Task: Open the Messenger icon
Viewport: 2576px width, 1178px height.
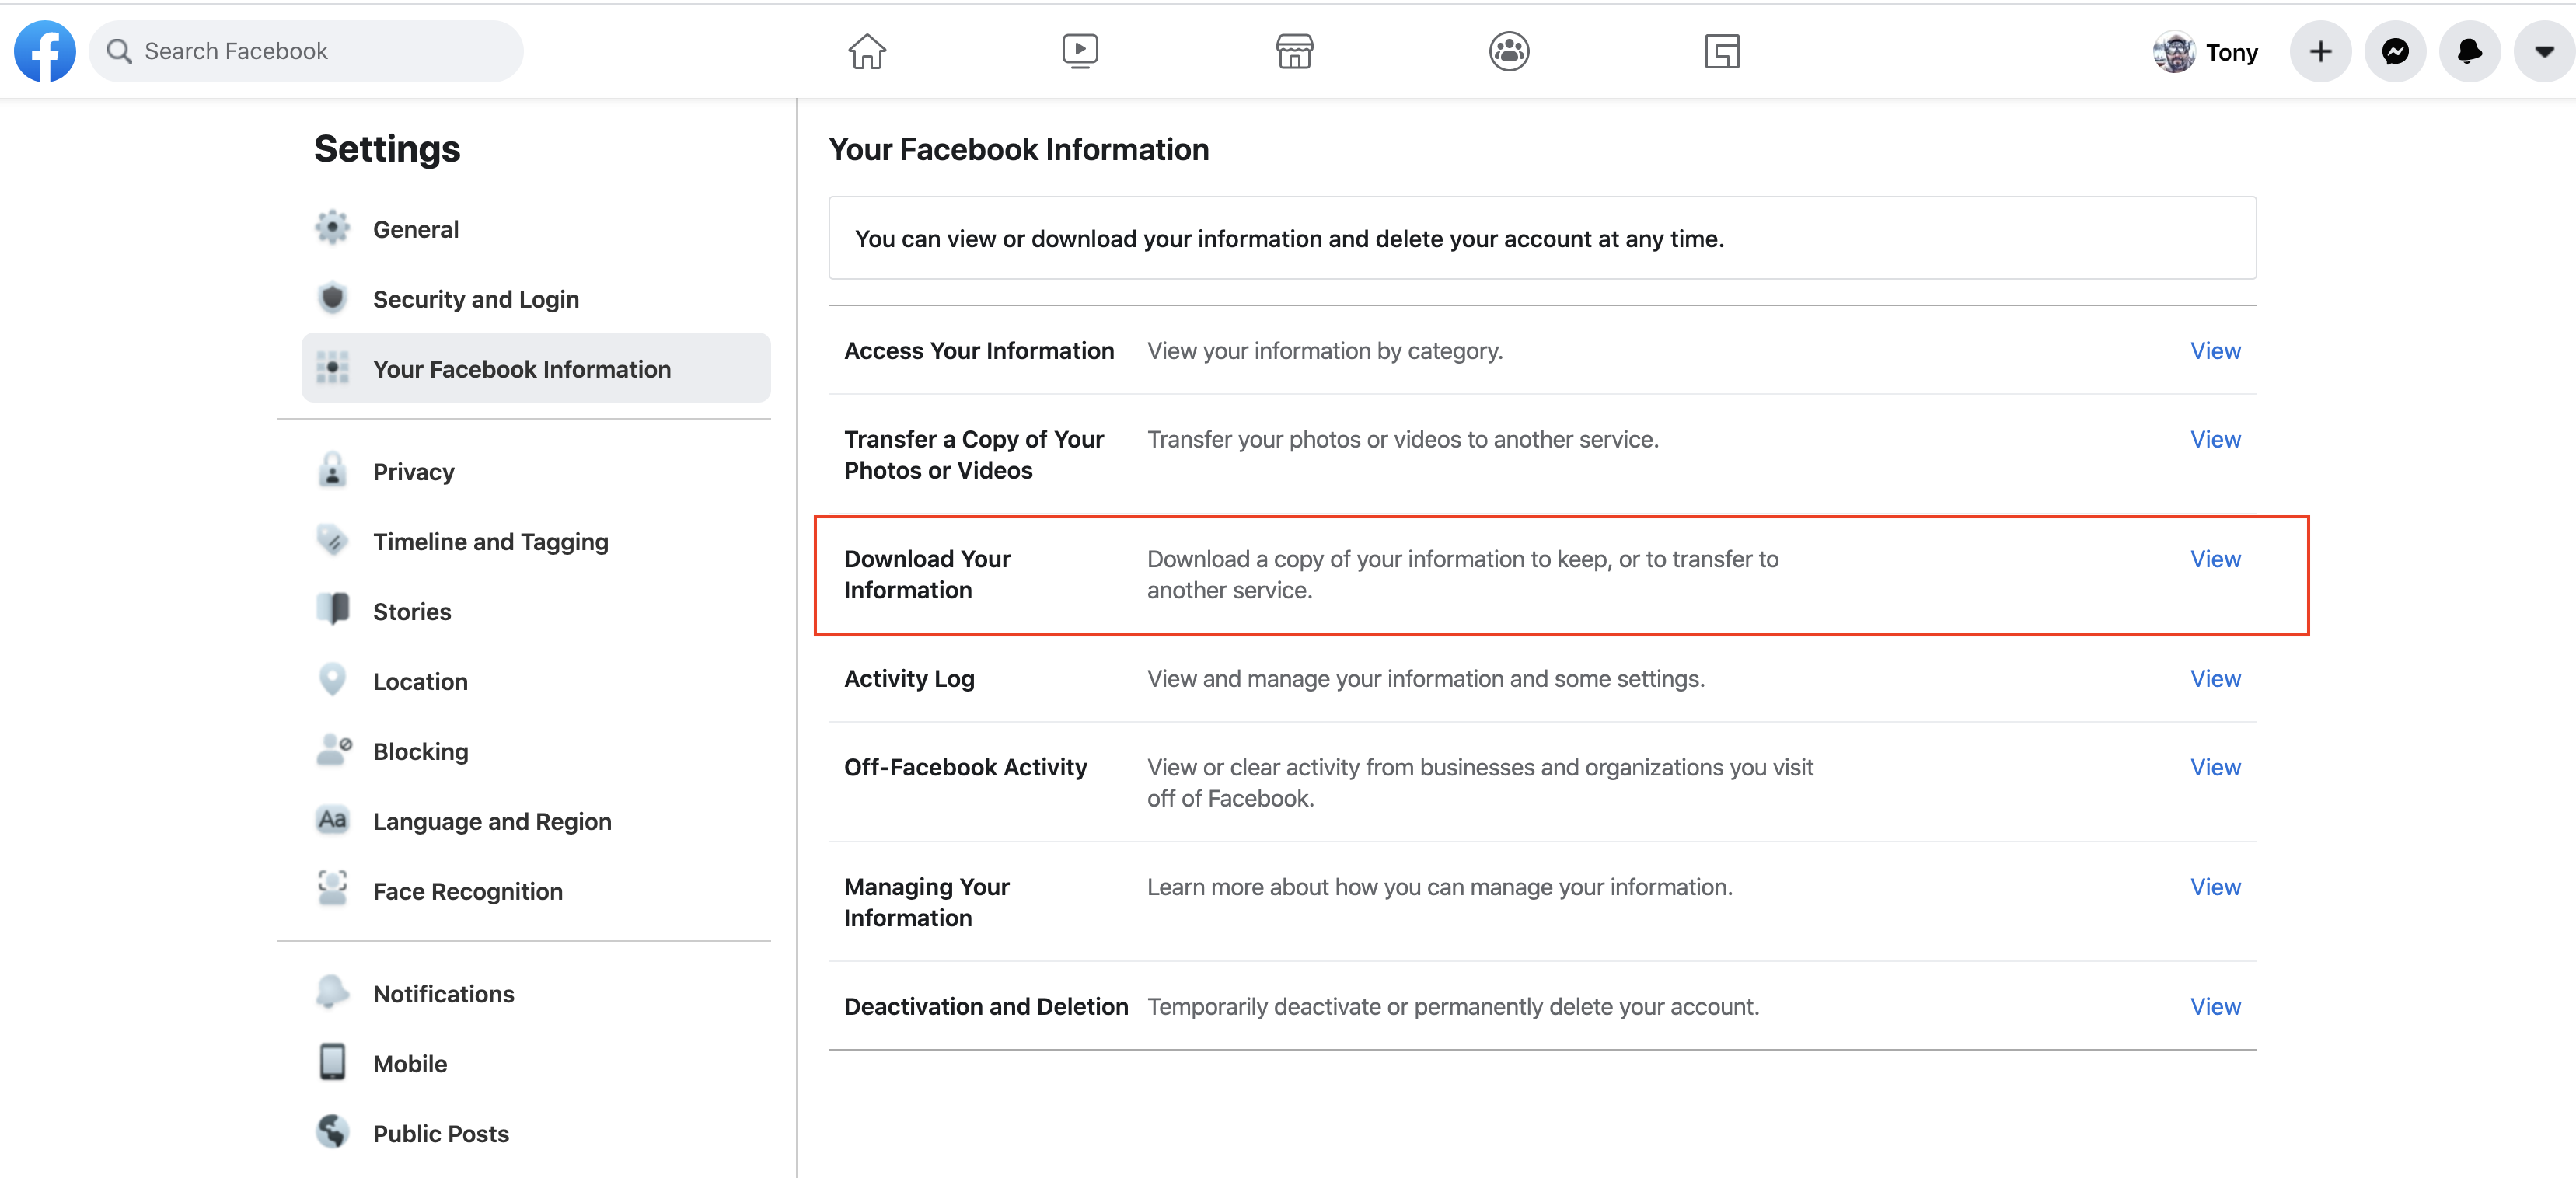Action: coord(2395,51)
